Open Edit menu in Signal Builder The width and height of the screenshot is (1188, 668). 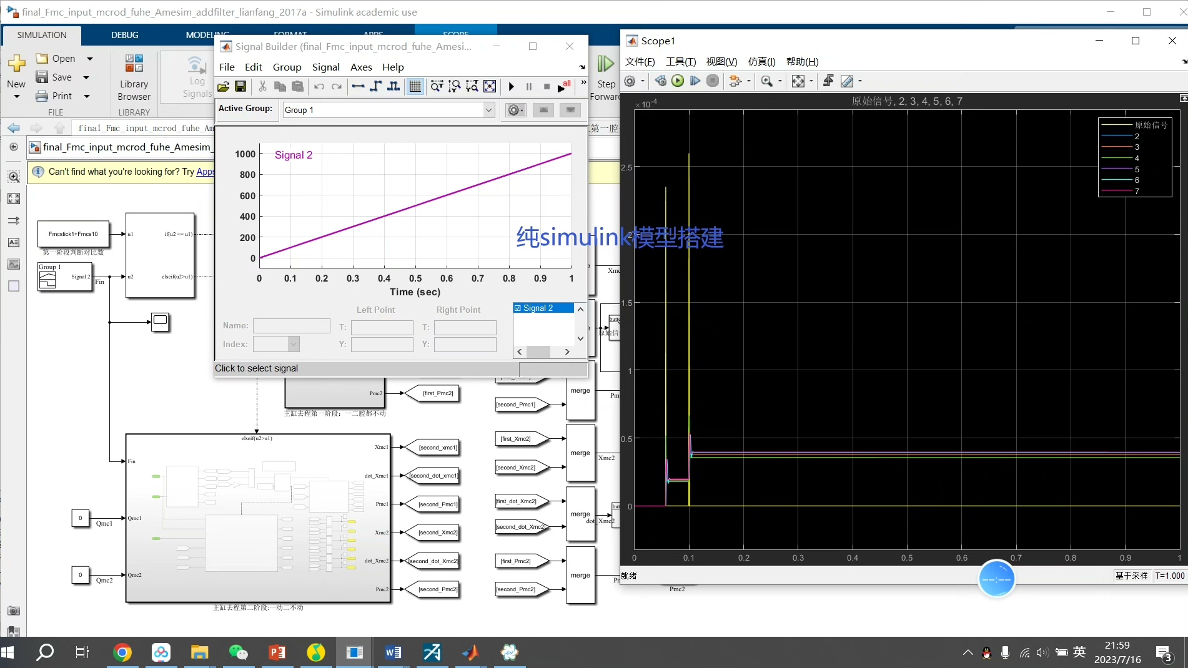(x=254, y=67)
